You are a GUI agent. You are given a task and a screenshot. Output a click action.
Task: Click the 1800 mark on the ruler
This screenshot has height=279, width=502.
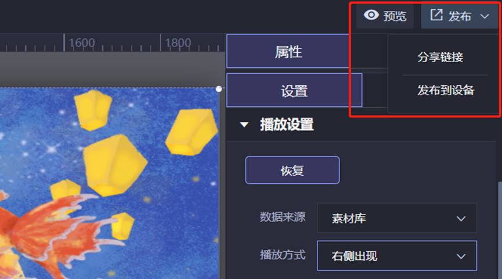pos(178,42)
